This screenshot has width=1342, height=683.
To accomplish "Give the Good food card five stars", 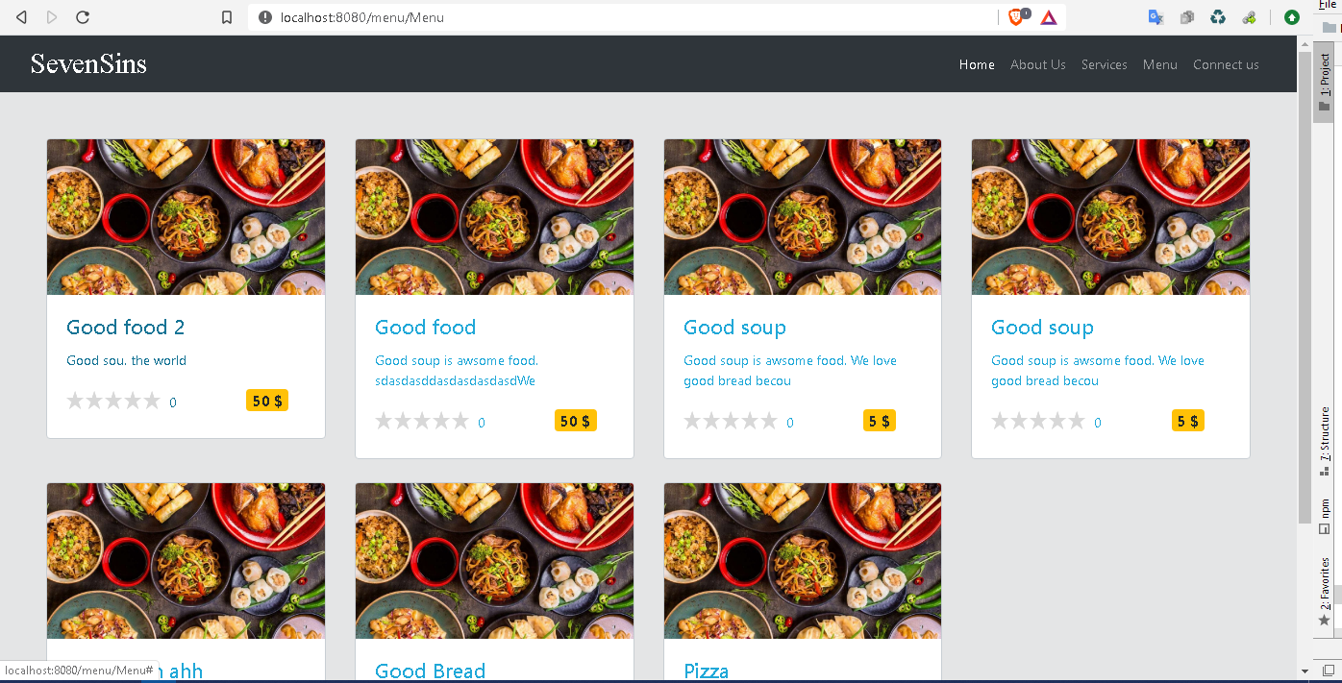I will (460, 421).
